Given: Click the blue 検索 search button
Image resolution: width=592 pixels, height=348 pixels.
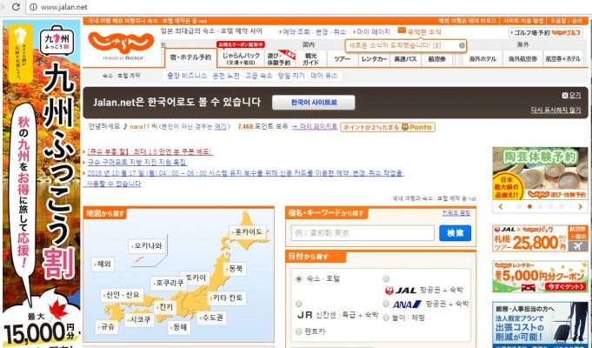Looking at the screenshot, I should click(x=455, y=233).
